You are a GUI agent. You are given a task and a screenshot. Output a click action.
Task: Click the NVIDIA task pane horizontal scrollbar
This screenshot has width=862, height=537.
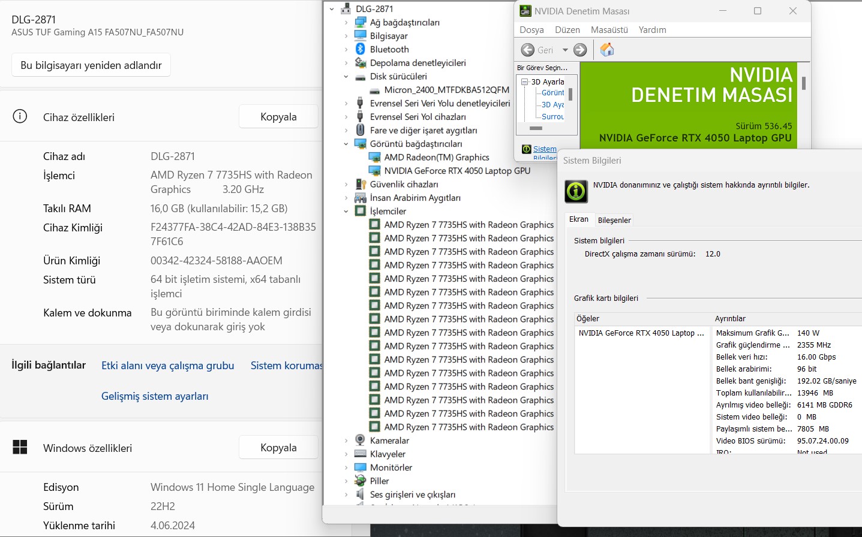[536, 128]
